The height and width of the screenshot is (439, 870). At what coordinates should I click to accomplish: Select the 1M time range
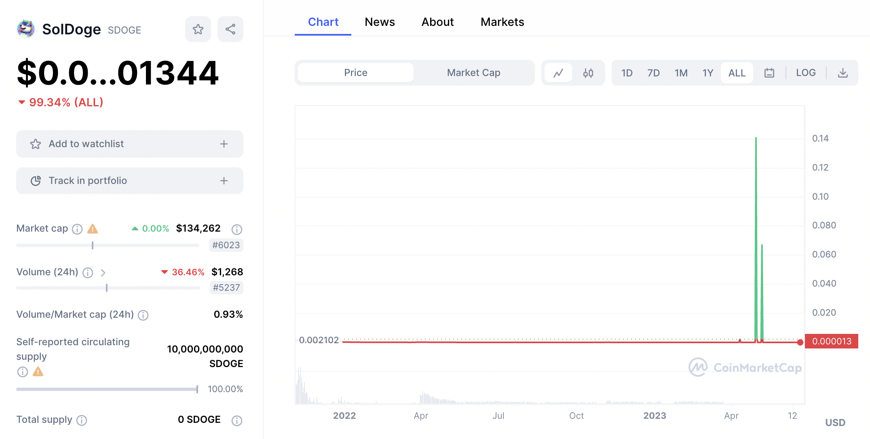click(x=681, y=73)
